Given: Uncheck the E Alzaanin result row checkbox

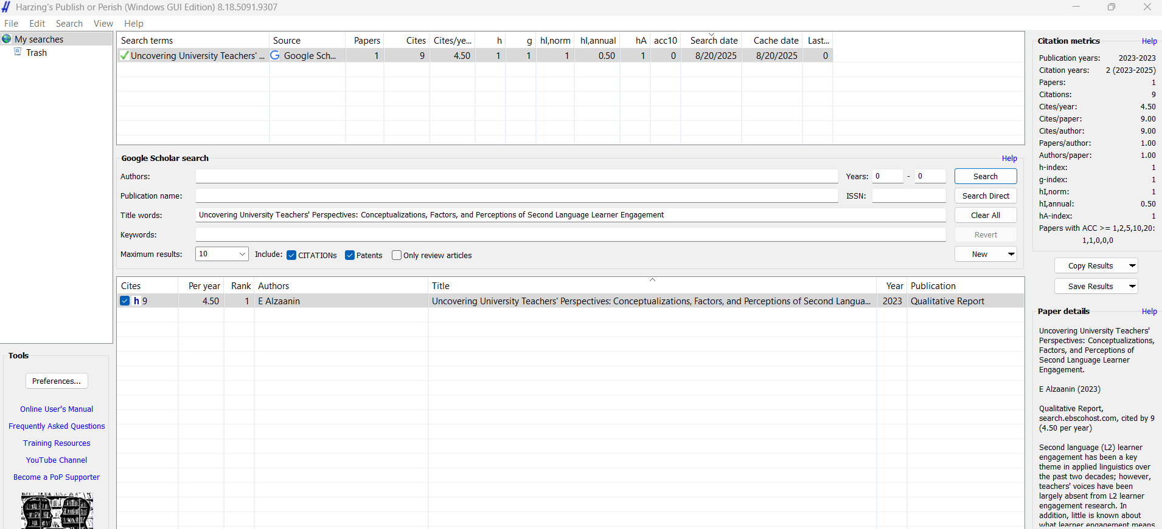Looking at the screenshot, I should 125,301.
